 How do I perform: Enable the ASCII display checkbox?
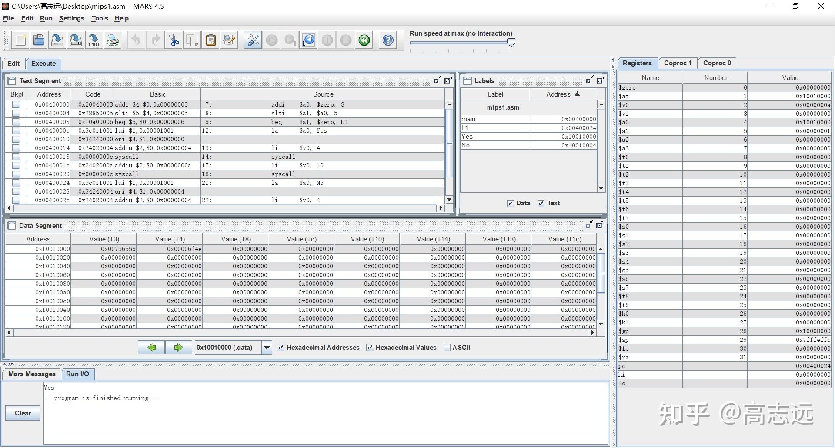[447, 348]
